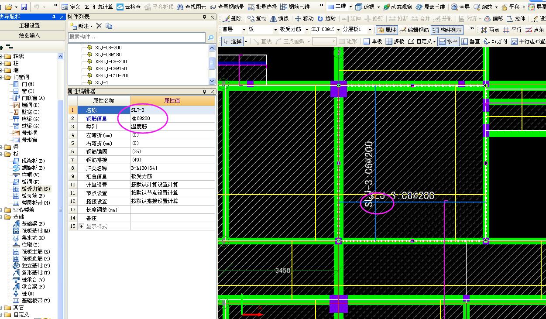Open 工程设置 project settings tab
The width and height of the screenshot is (546, 319).
tap(29, 26)
